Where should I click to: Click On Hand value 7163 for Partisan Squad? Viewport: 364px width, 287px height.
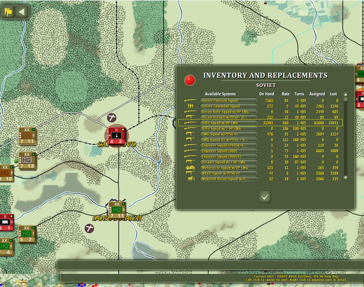(269, 101)
